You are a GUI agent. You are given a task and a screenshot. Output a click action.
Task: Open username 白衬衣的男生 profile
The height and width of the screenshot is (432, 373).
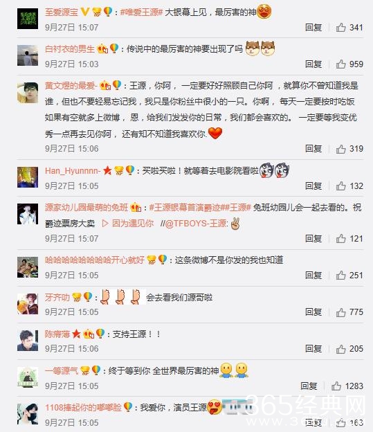click(70, 48)
